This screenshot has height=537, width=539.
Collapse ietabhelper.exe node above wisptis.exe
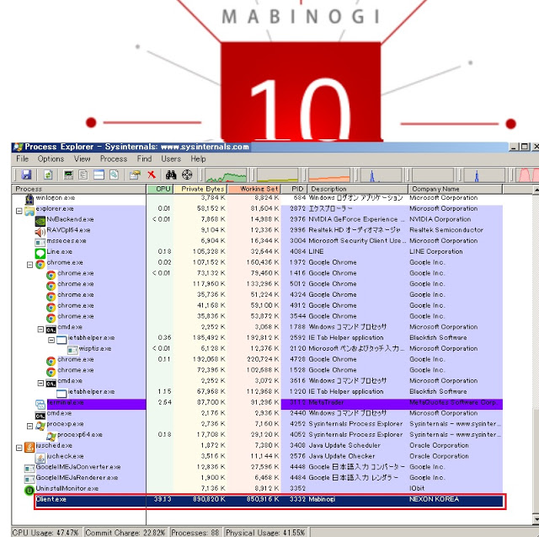pos(51,340)
